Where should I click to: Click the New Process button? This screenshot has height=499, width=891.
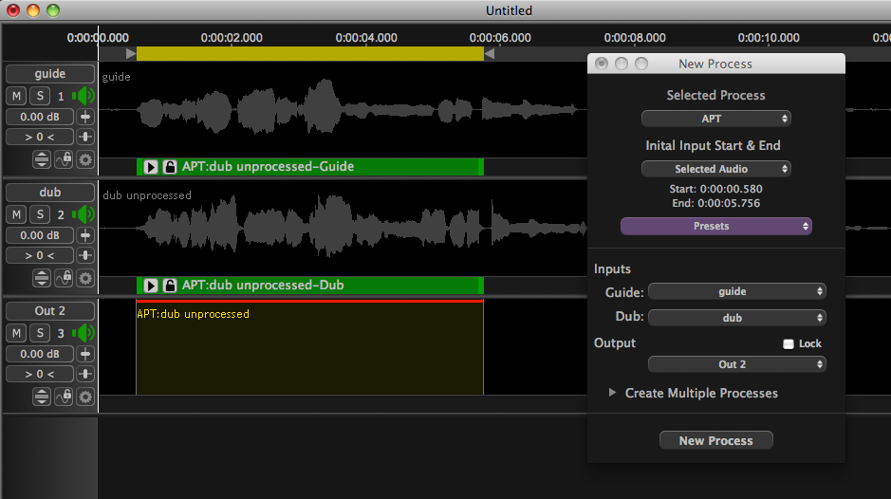715,440
